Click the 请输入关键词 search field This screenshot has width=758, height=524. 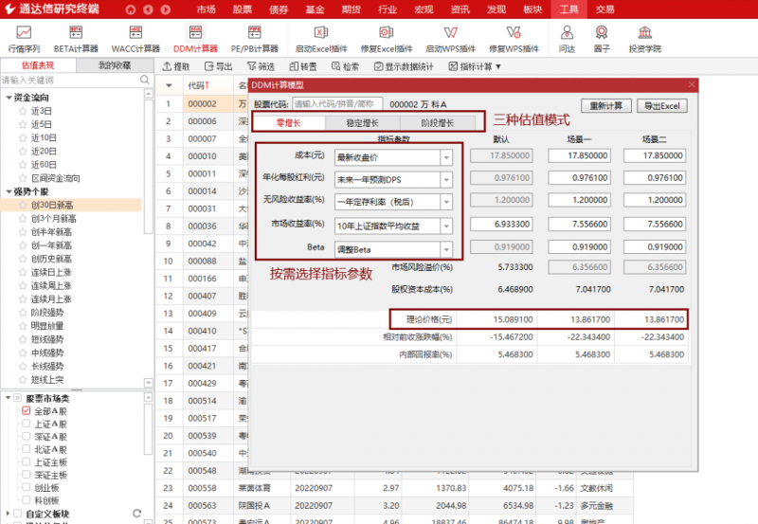[x=70, y=80]
